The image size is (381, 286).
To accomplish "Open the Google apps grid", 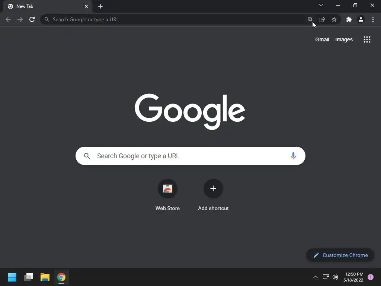I will [367, 39].
